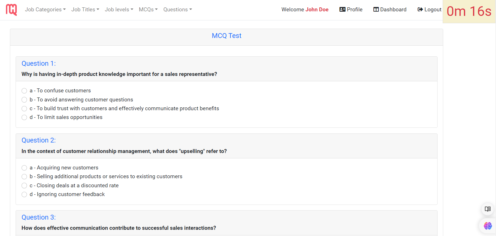Click the Question 1 heading
The height and width of the screenshot is (236, 496).
tap(39, 63)
